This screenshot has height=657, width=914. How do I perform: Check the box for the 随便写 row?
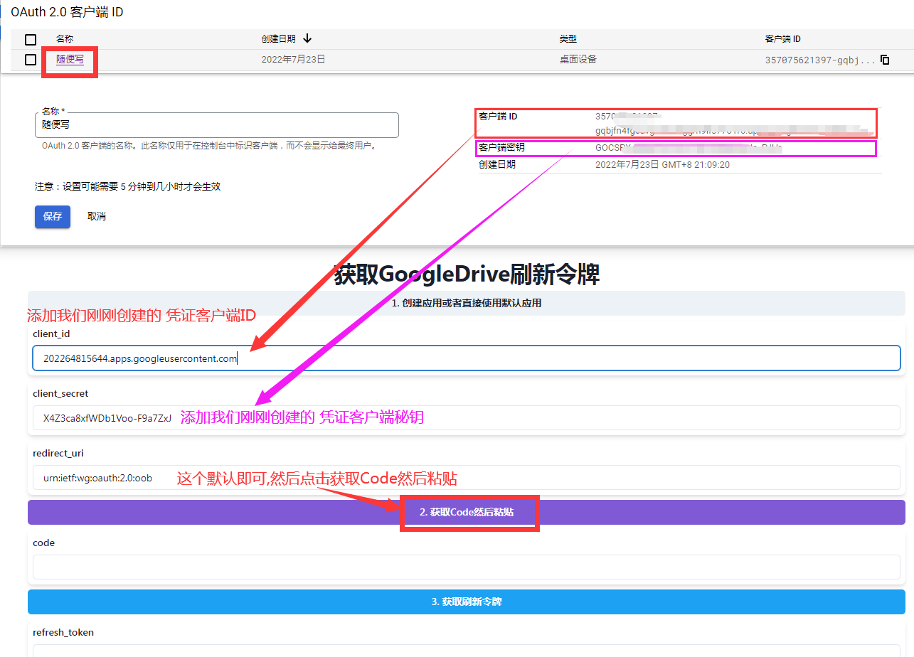(31, 60)
